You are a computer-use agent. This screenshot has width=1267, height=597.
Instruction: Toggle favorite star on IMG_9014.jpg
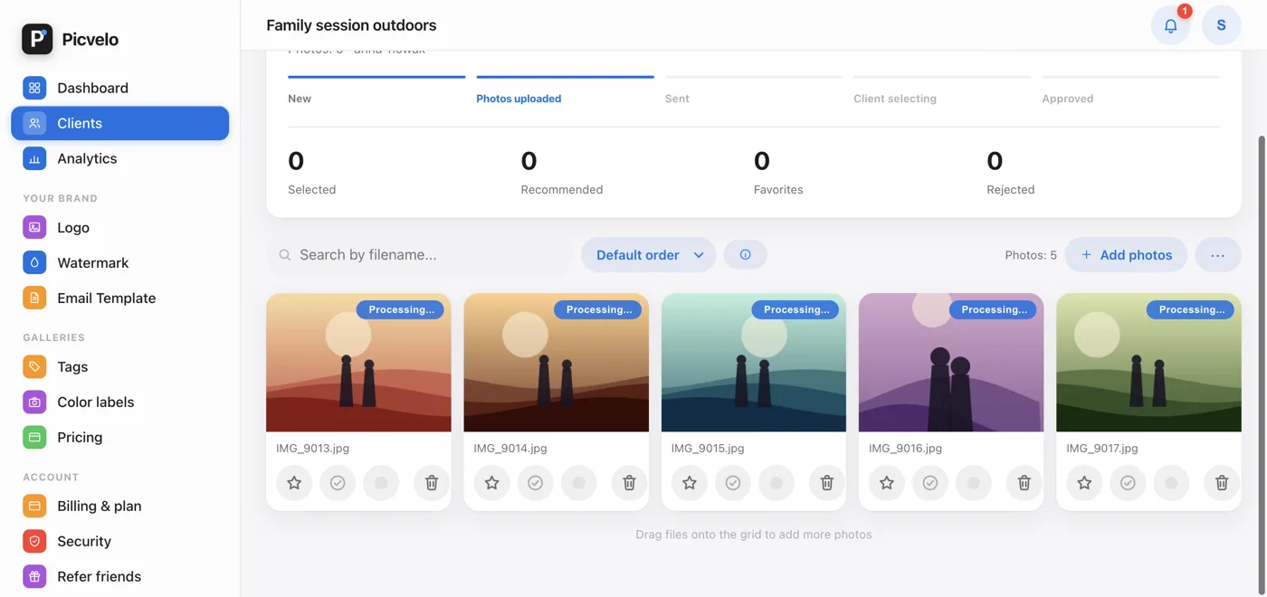tap(491, 483)
